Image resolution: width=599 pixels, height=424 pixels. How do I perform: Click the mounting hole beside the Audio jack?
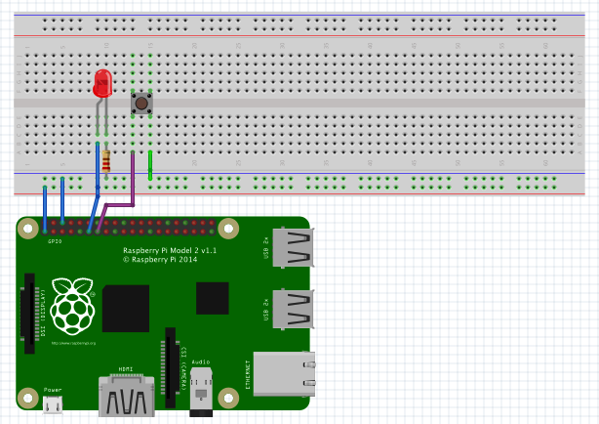pos(228,398)
